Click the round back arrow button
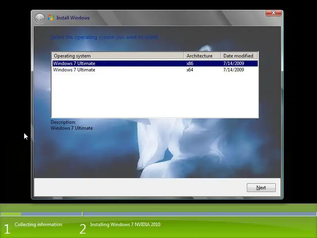Image resolution: width=317 pixels, height=238 pixels. point(40,18)
